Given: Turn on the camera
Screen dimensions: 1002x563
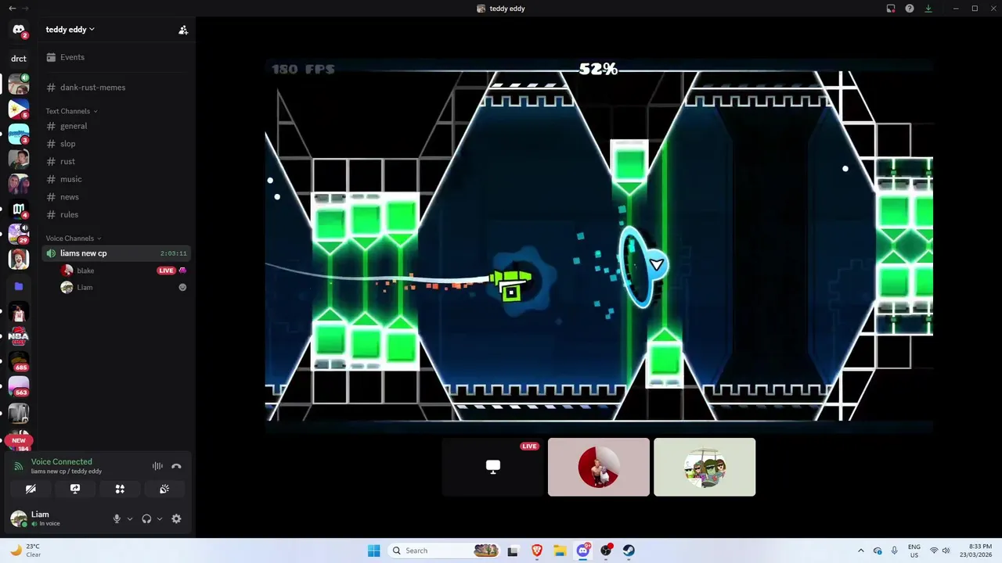Looking at the screenshot, I should [31, 489].
